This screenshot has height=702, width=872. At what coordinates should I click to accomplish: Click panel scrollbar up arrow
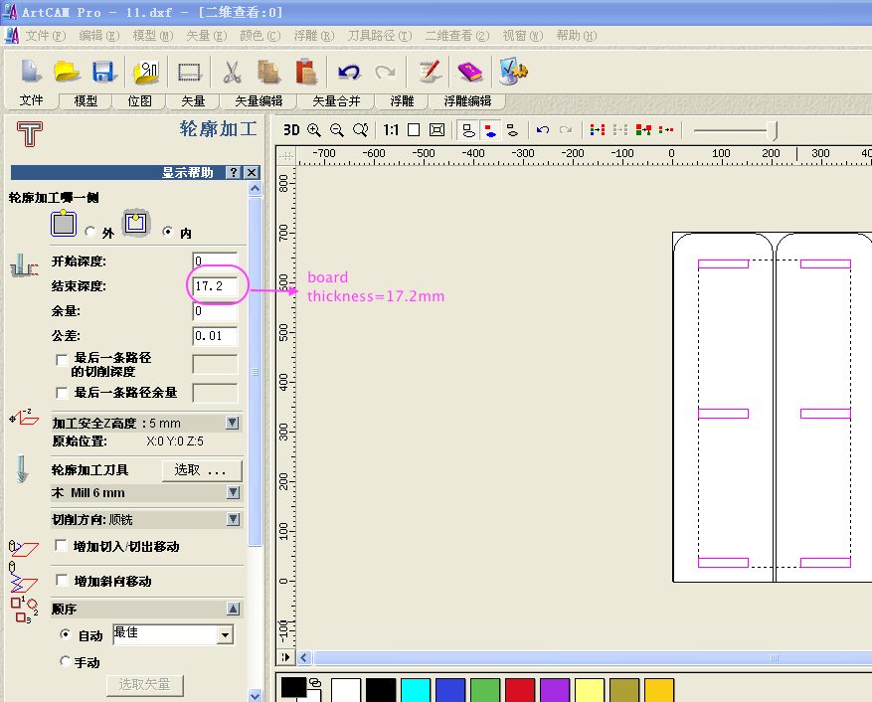[x=255, y=189]
